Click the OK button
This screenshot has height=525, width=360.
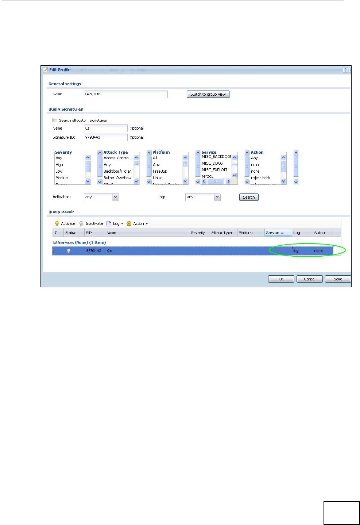pyautogui.click(x=281, y=279)
